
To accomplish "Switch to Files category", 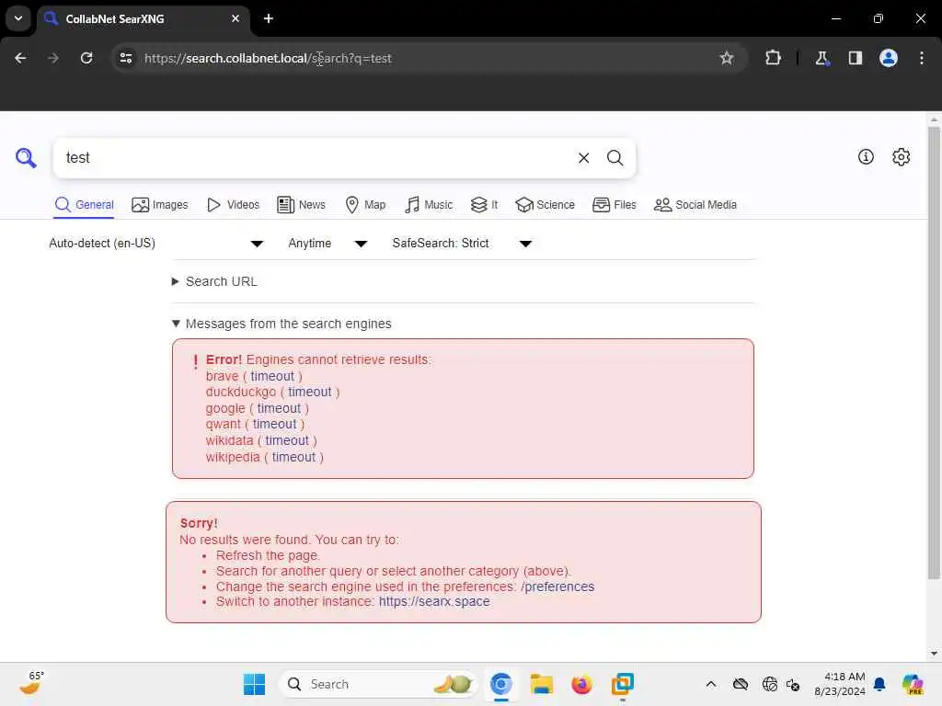I will click(614, 205).
